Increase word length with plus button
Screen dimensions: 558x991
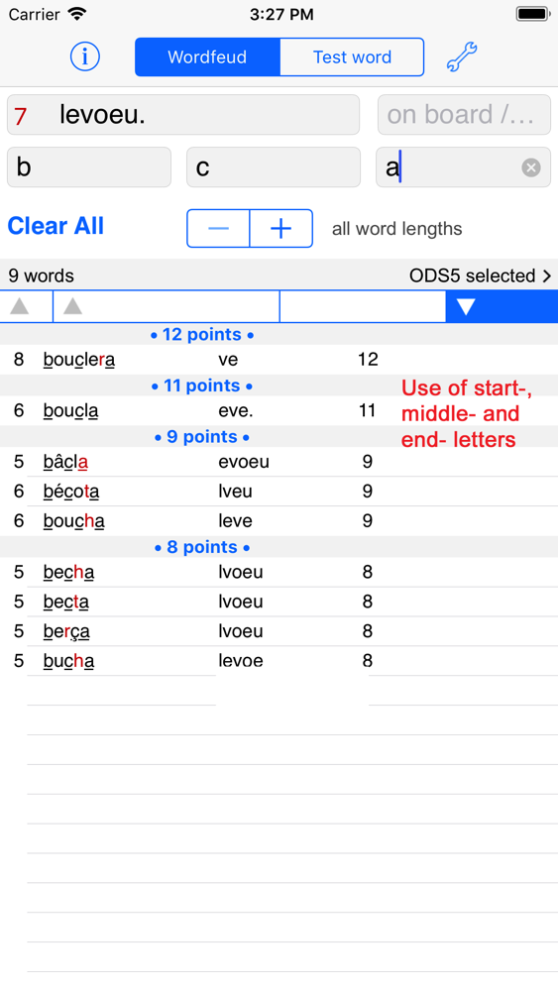[x=281, y=228]
